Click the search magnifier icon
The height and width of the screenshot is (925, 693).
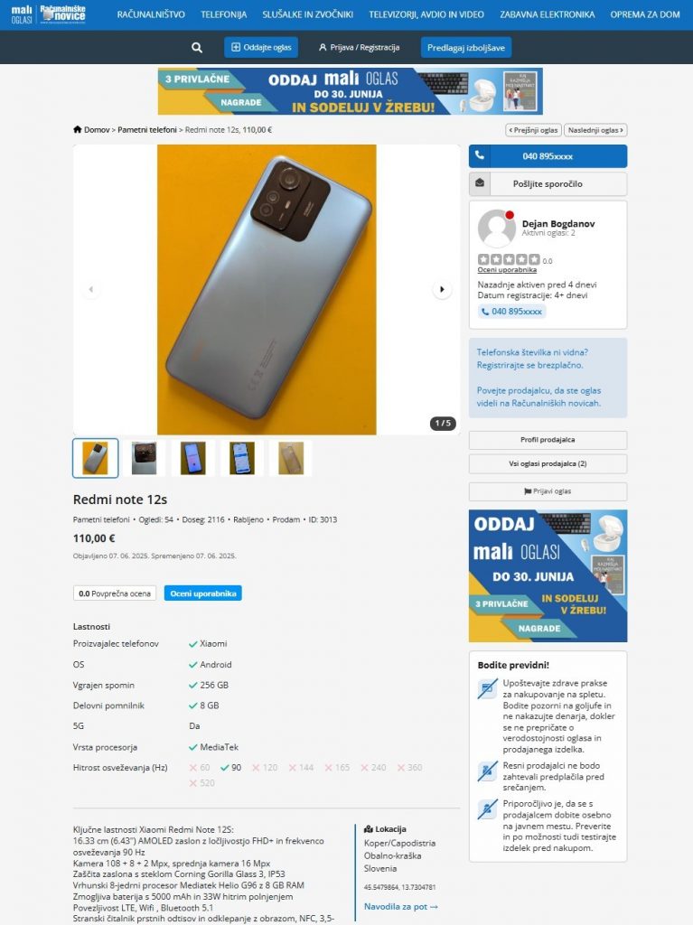pyautogui.click(x=197, y=48)
